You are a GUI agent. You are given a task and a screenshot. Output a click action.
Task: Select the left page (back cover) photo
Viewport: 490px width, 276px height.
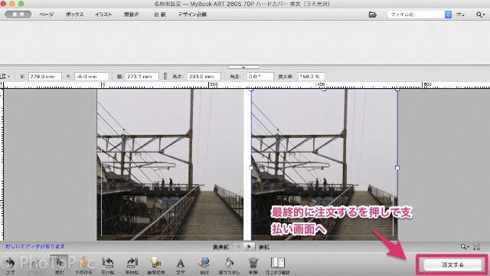(x=170, y=165)
